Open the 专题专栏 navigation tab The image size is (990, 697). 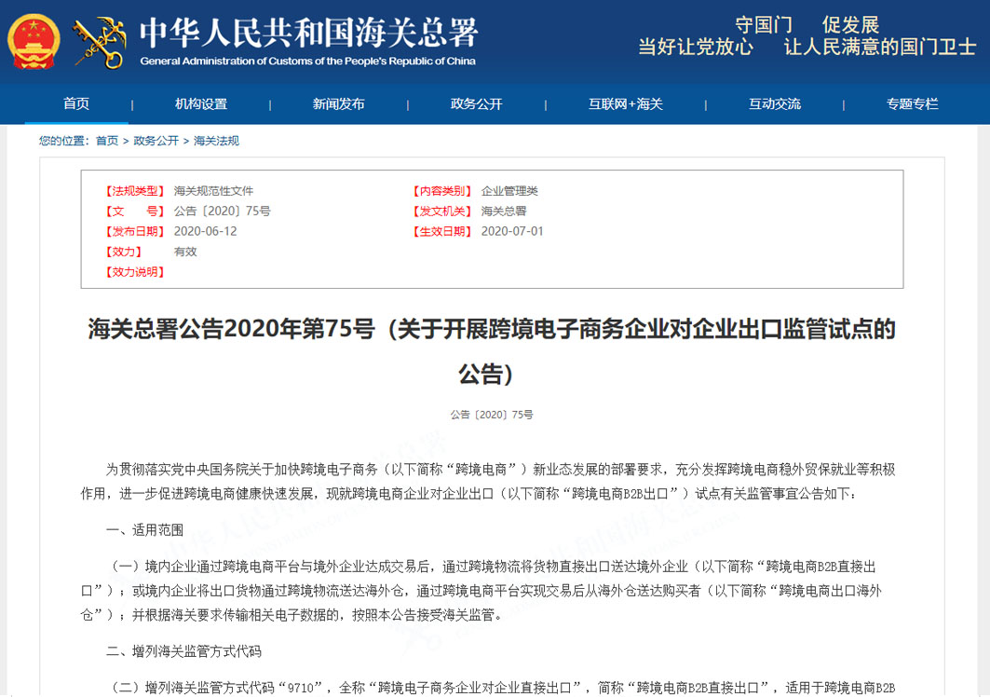click(913, 103)
